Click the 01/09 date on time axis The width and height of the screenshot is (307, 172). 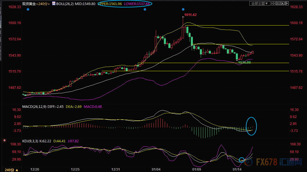(196, 169)
